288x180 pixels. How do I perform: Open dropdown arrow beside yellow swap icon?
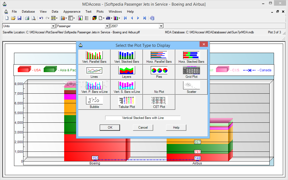point(57,18)
